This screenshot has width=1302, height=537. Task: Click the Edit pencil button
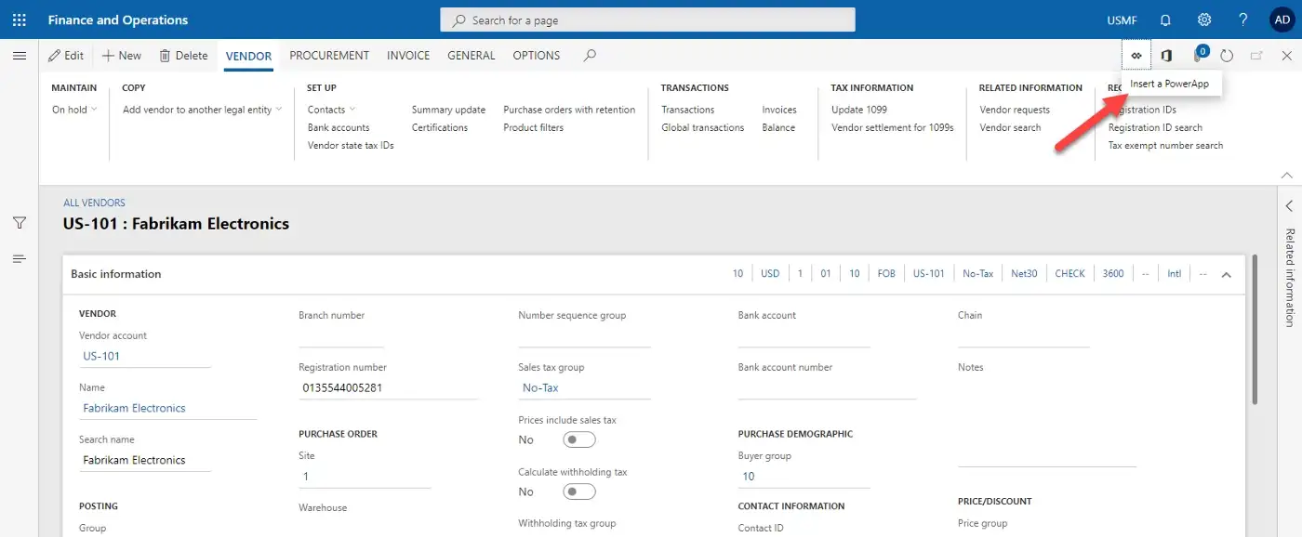66,56
